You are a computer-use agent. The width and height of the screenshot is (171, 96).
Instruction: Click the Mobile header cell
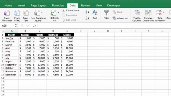tap(67, 35)
